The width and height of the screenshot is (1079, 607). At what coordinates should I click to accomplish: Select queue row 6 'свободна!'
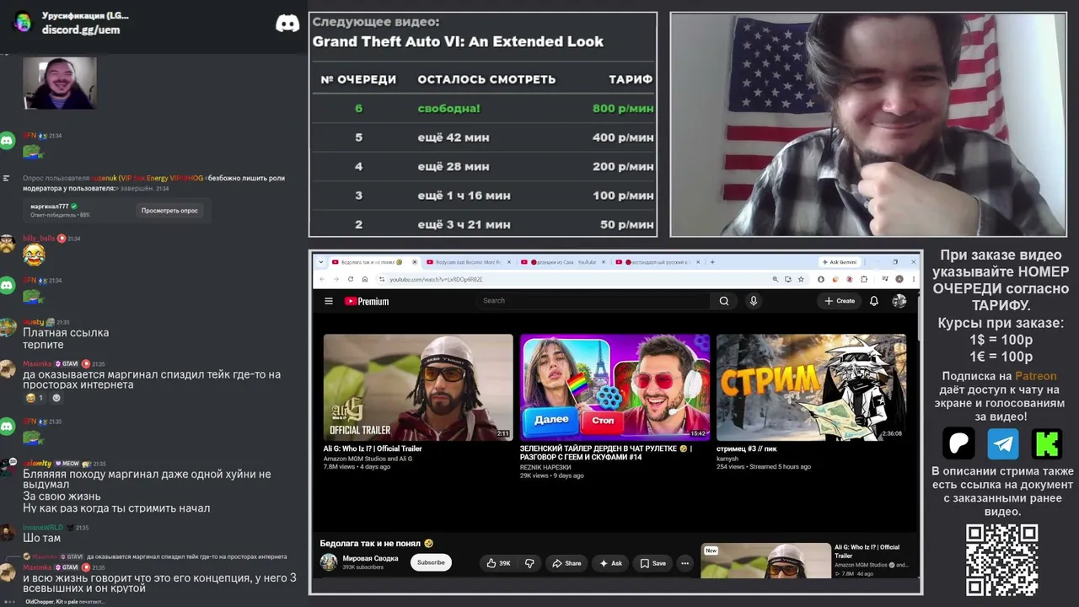[482, 108]
